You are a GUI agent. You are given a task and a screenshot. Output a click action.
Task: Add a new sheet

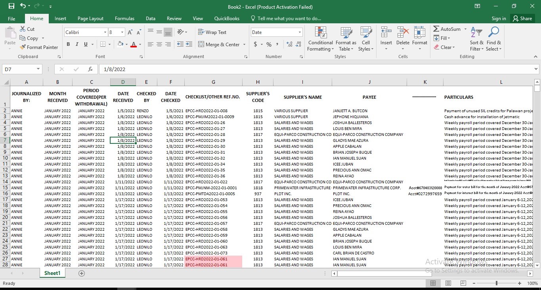point(82,273)
